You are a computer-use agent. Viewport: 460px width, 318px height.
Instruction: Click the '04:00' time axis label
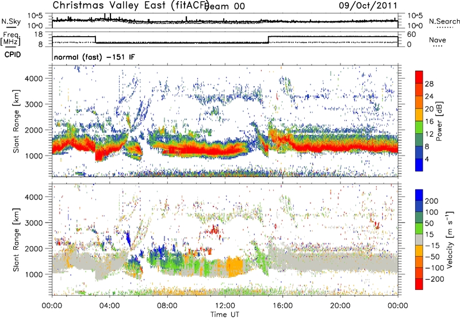[110, 306]
